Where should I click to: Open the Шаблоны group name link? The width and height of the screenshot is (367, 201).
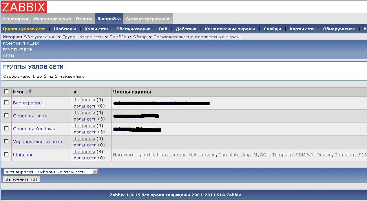pyautogui.click(x=24, y=155)
